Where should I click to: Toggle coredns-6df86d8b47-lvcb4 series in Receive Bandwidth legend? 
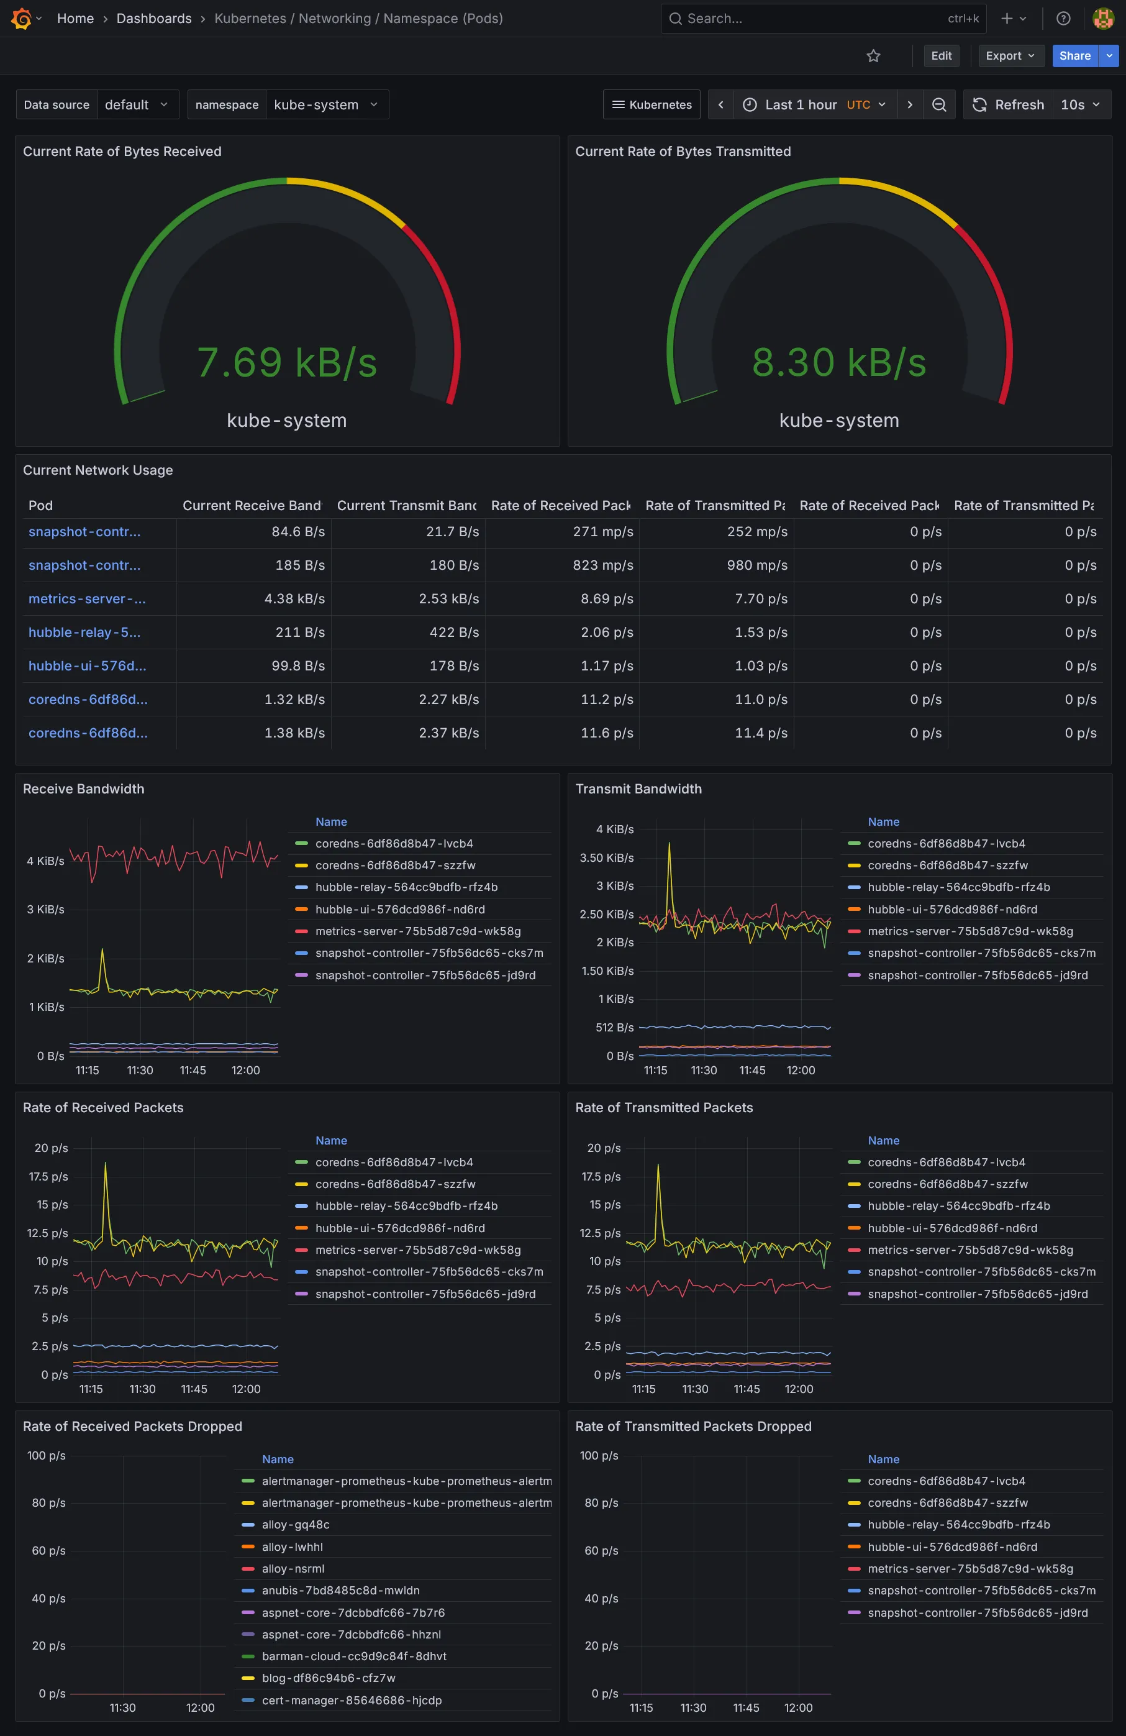point(394,843)
